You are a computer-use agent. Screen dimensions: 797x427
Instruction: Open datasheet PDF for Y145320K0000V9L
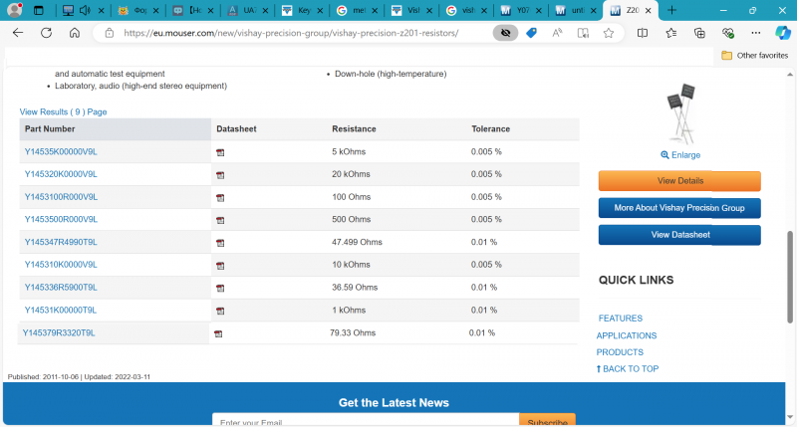coord(220,175)
